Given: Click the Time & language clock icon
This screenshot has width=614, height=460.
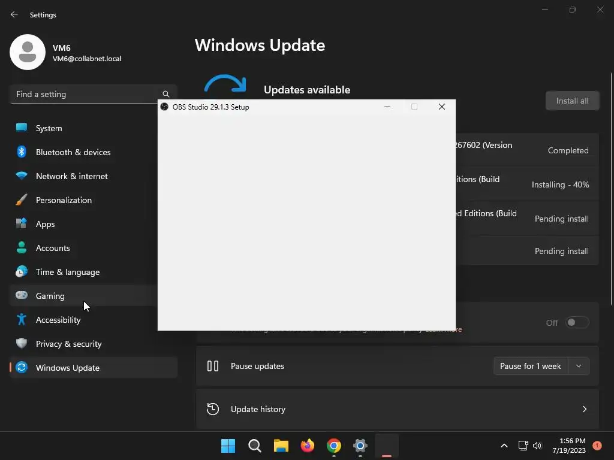Looking at the screenshot, I should coord(22,271).
